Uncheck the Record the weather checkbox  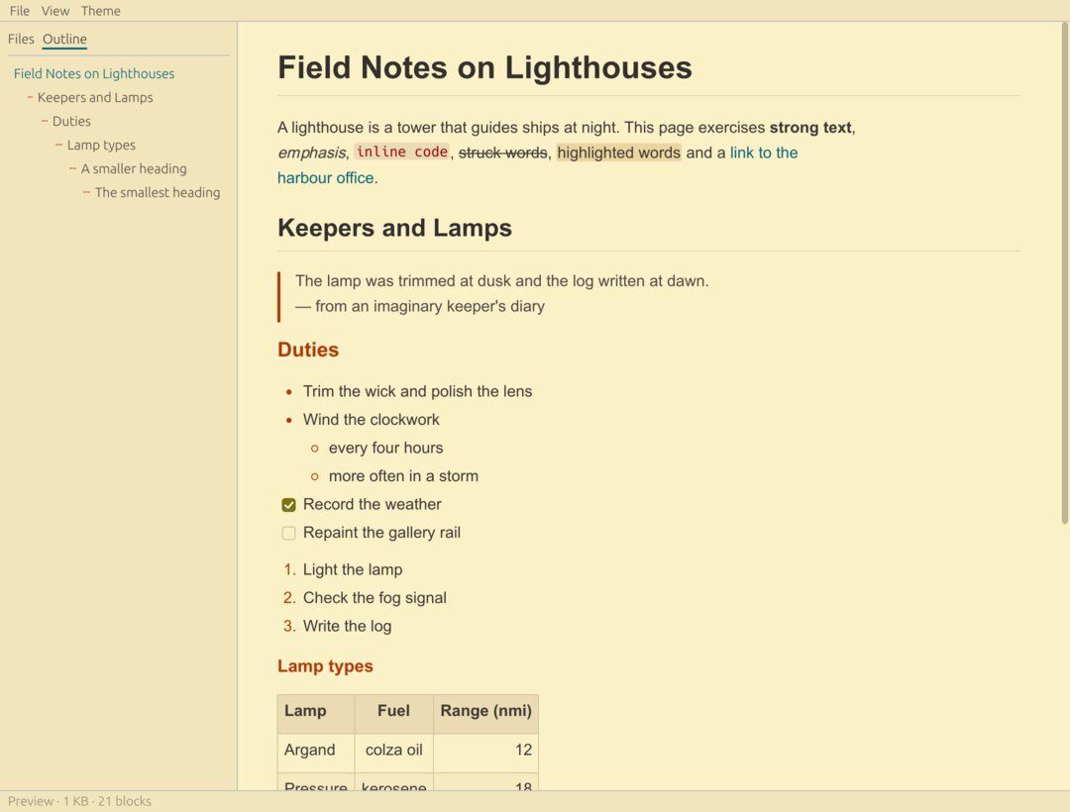tap(288, 505)
